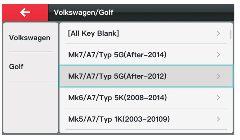Click the arrow next to Mk7 After-2014

pyautogui.click(x=218, y=55)
